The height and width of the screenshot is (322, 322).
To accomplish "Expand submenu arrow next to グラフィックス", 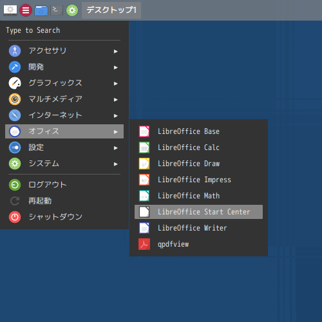I will (x=116, y=84).
